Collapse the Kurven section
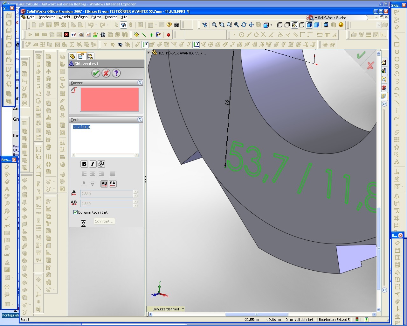Screen dimensions: 407x326 140,82
